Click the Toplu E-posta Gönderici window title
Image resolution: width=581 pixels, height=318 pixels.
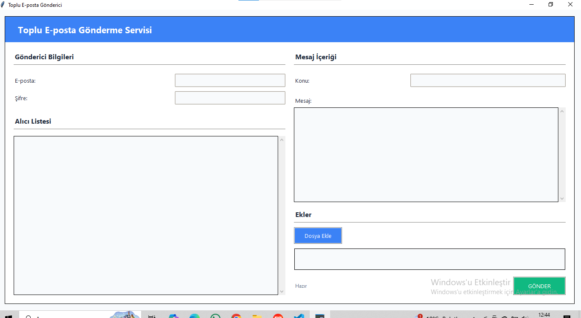[35, 5]
